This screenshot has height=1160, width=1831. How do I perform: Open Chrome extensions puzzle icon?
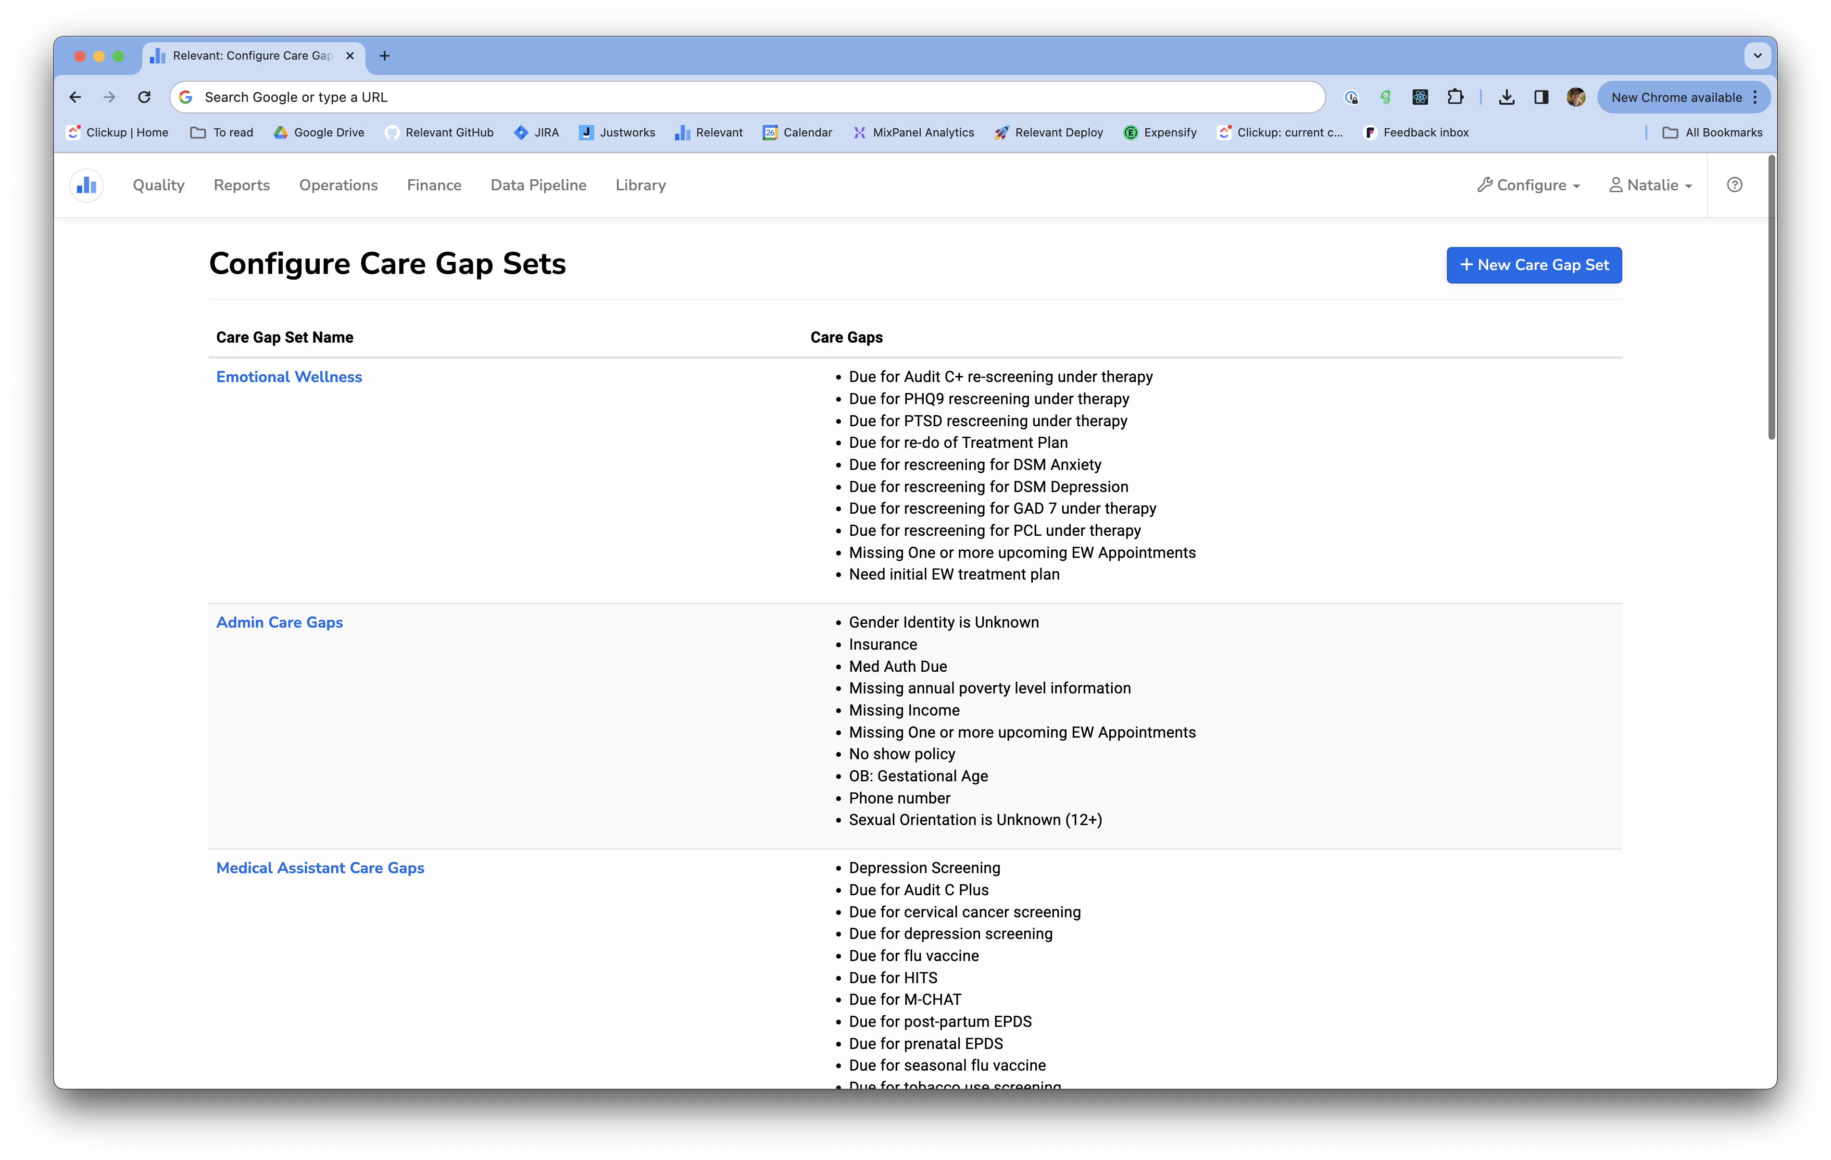(1455, 97)
